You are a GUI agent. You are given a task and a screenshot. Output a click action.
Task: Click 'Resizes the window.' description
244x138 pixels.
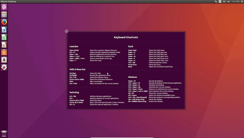156,102
